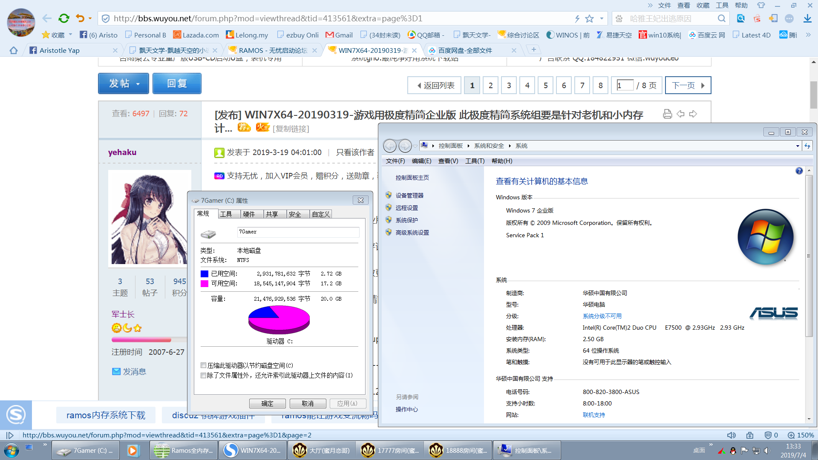Click help icon in System window
The width and height of the screenshot is (818, 460).
(799, 171)
